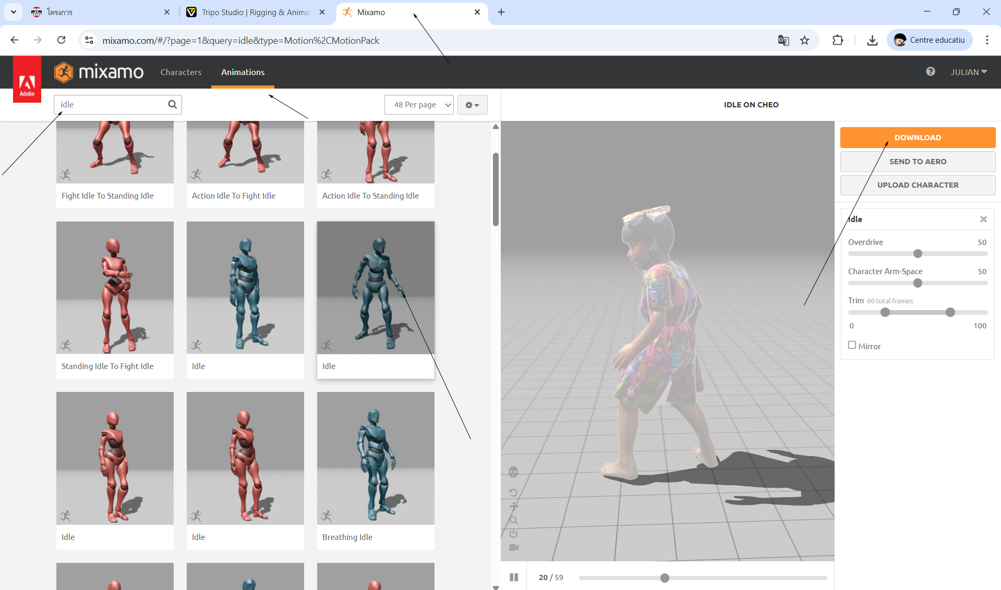Bookmark this page with star icon
Viewport: 1001px width, 590px height.
[804, 40]
